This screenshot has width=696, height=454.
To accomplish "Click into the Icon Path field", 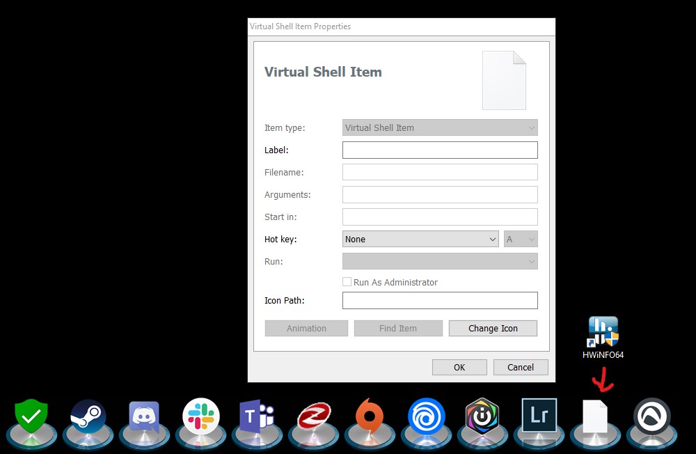I will coord(440,300).
